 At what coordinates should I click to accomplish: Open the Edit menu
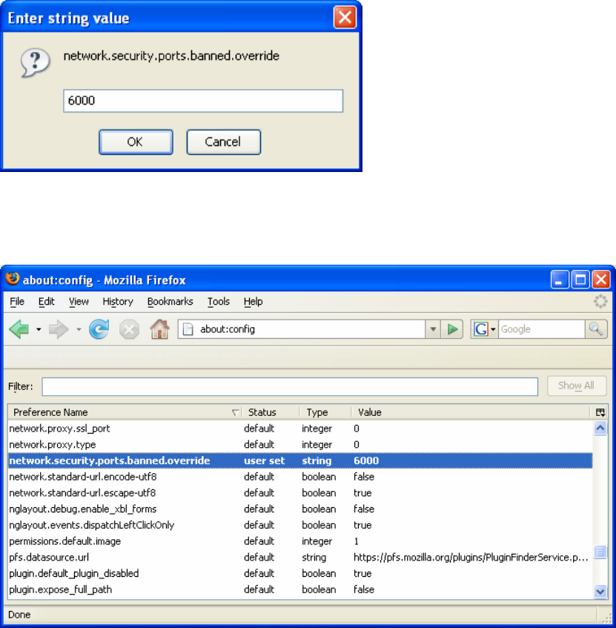coord(47,302)
